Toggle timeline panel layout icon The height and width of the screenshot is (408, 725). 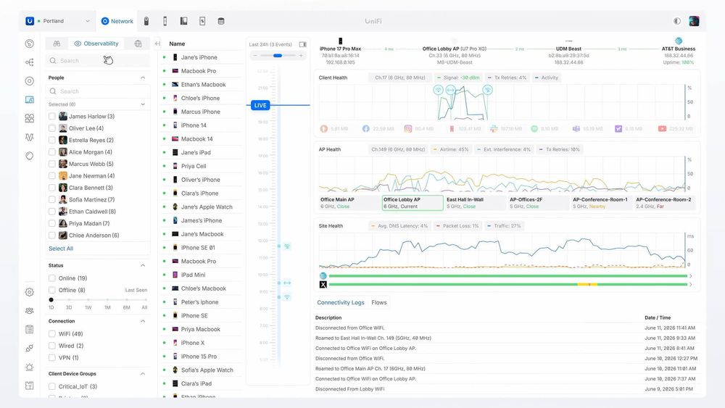(x=303, y=44)
